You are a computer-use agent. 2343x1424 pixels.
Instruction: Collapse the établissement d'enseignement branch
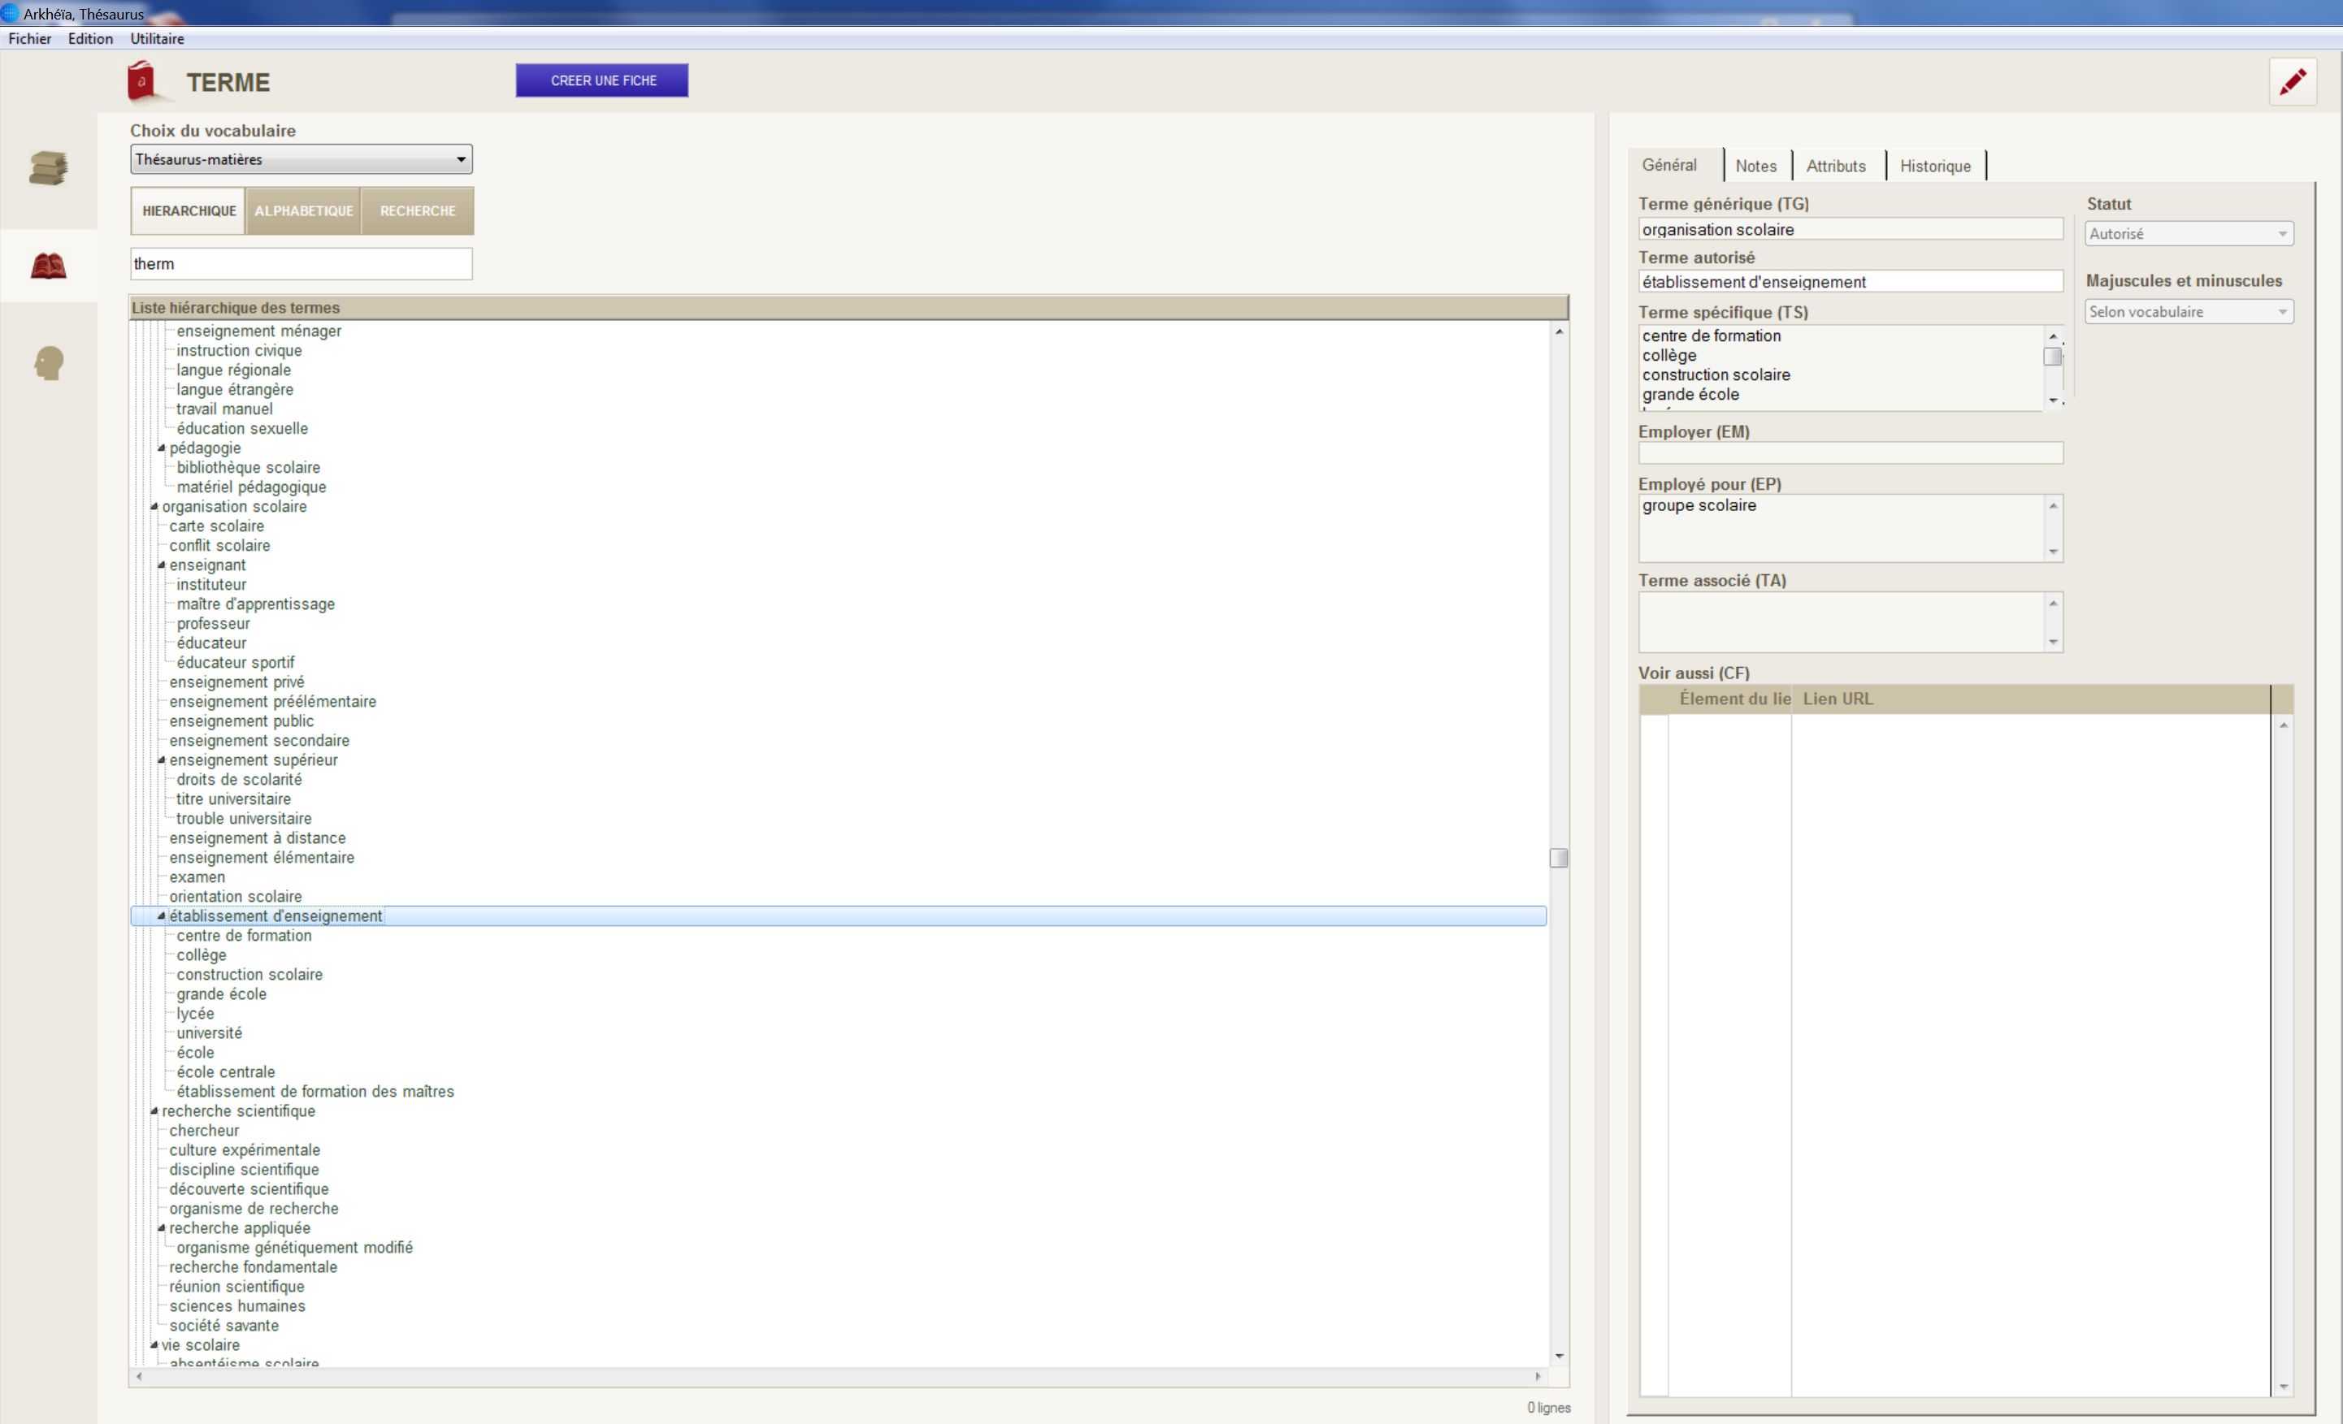[162, 915]
